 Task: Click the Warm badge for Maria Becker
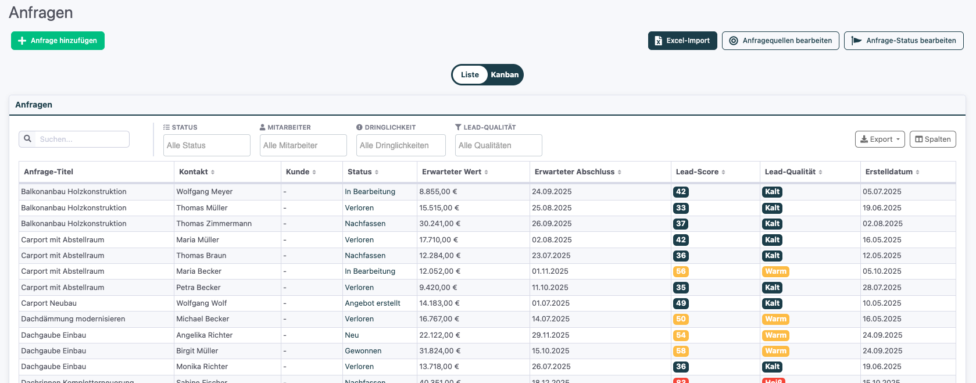(775, 271)
